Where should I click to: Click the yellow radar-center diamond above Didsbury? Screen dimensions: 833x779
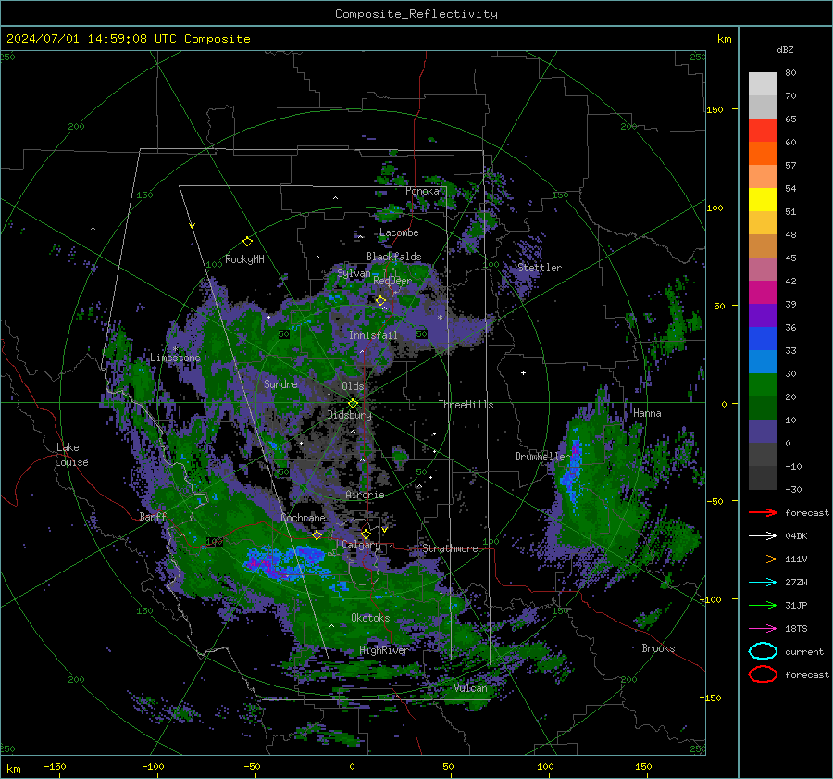coord(353,404)
